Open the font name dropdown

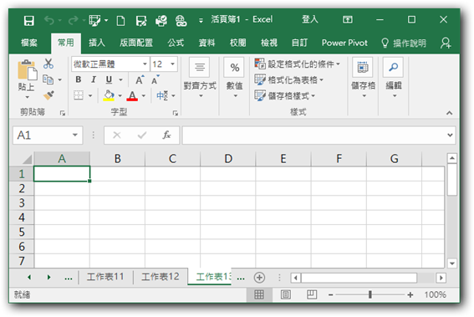point(145,64)
